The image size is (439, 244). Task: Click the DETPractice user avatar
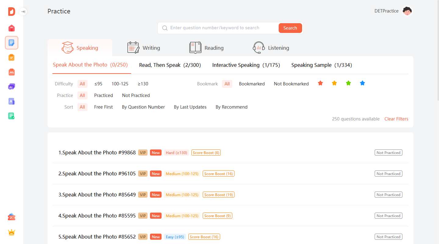(407, 11)
